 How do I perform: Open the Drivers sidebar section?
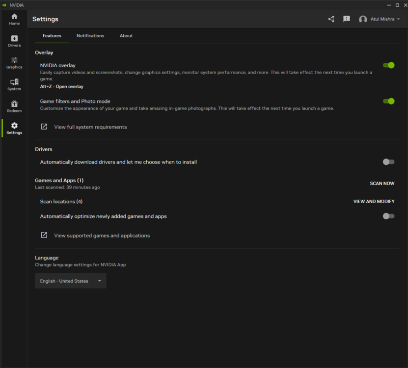(x=14, y=41)
